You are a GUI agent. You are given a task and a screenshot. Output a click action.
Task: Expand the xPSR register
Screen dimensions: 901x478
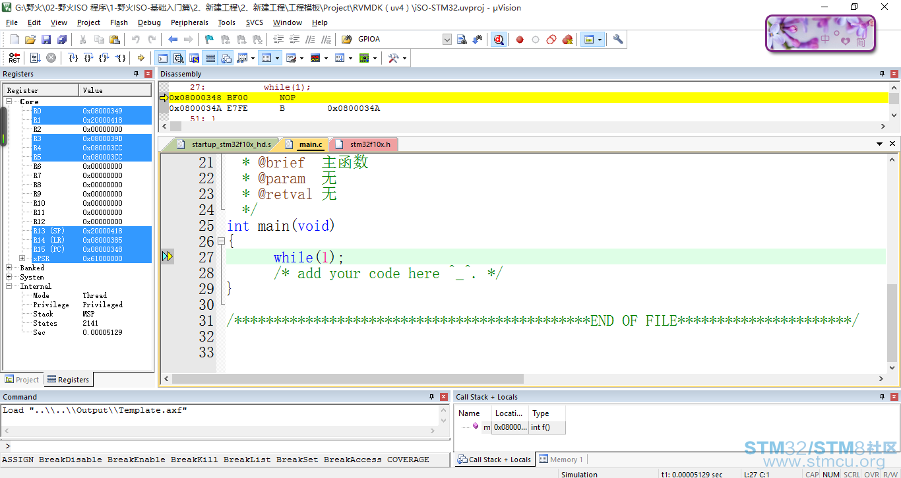point(22,258)
